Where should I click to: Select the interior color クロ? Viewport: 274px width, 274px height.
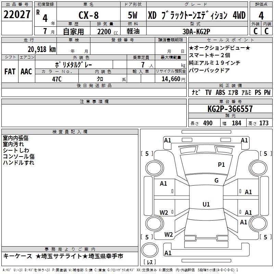point(100,79)
